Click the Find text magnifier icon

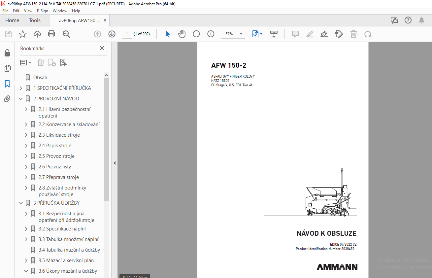pyautogui.click(x=66, y=34)
